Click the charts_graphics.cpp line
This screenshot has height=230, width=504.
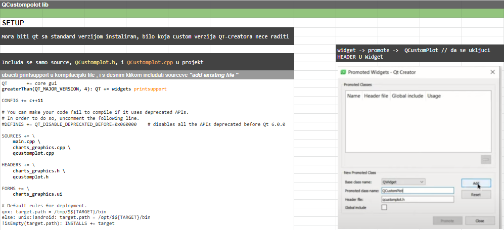click(x=41, y=148)
